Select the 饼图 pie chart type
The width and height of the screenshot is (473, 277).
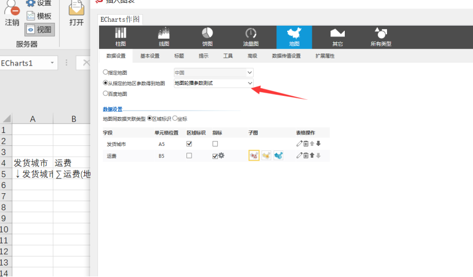pyautogui.click(x=207, y=37)
